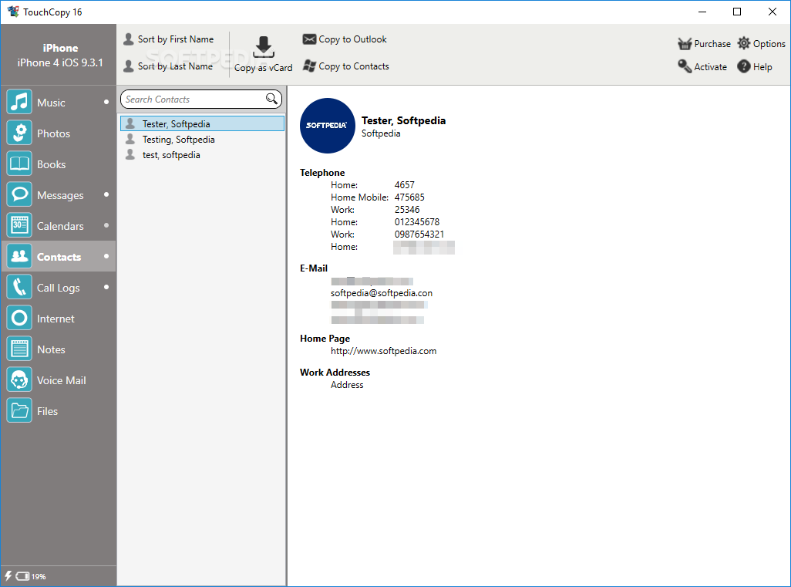Click the Softpedia contact avatar
This screenshot has width=791, height=587.
click(x=328, y=125)
